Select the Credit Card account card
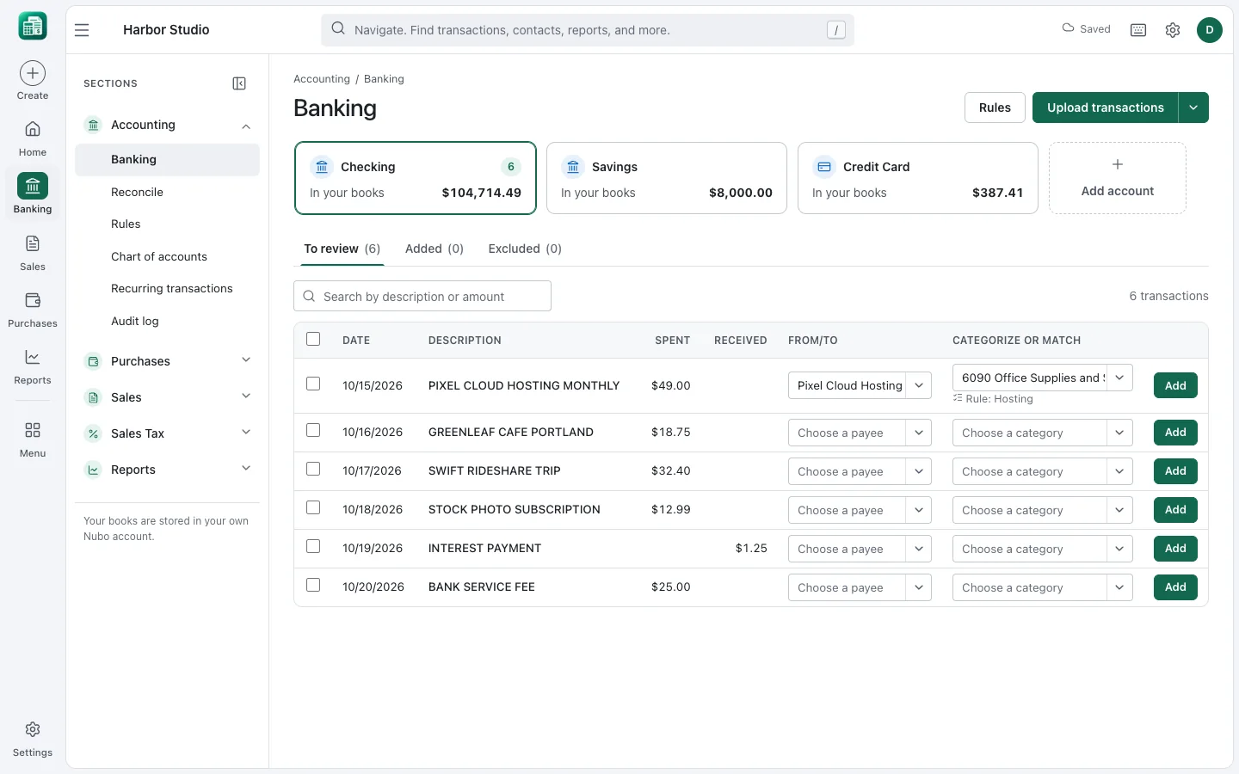This screenshot has height=774, width=1239. (918, 178)
